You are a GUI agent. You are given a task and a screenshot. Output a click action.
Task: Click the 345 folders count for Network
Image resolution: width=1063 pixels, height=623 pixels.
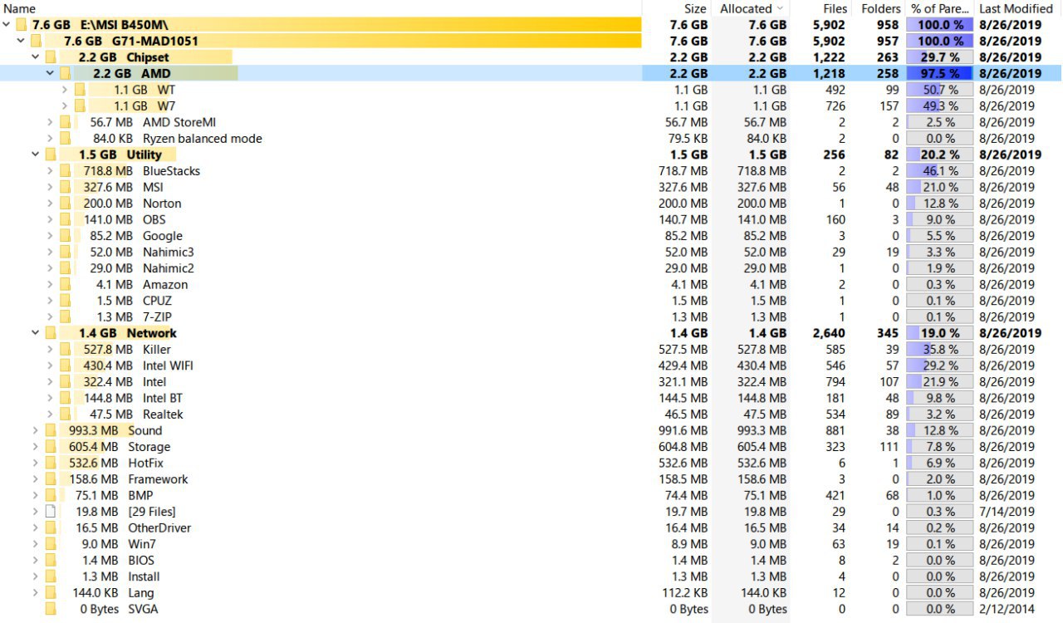[x=888, y=333]
